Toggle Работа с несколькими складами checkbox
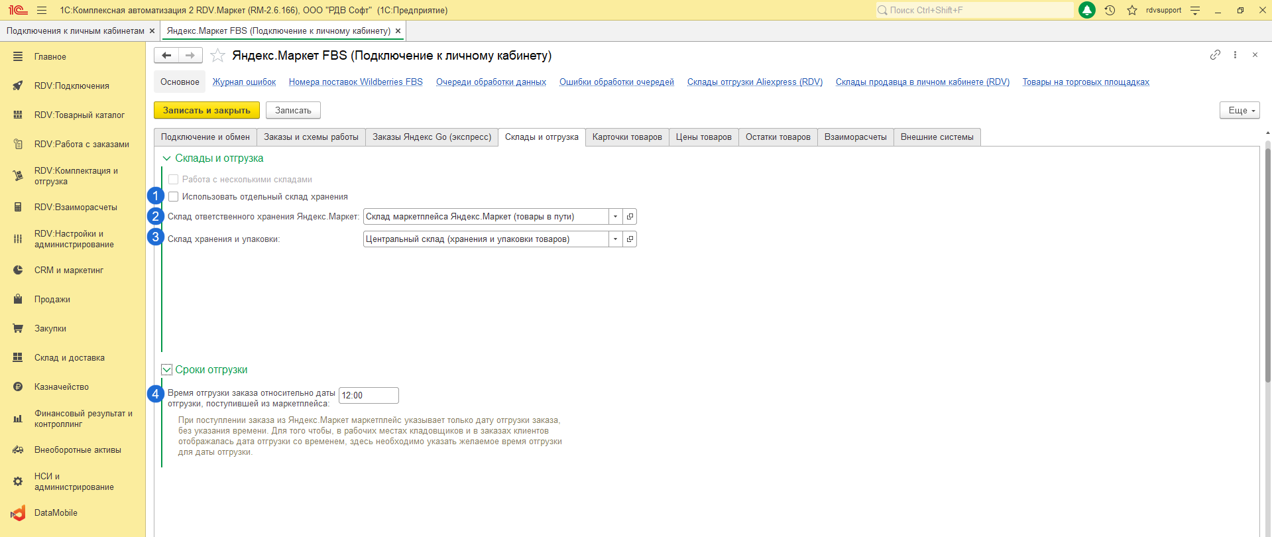This screenshot has height=537, width=1272. pyautogui.click(x=173, y=180)
